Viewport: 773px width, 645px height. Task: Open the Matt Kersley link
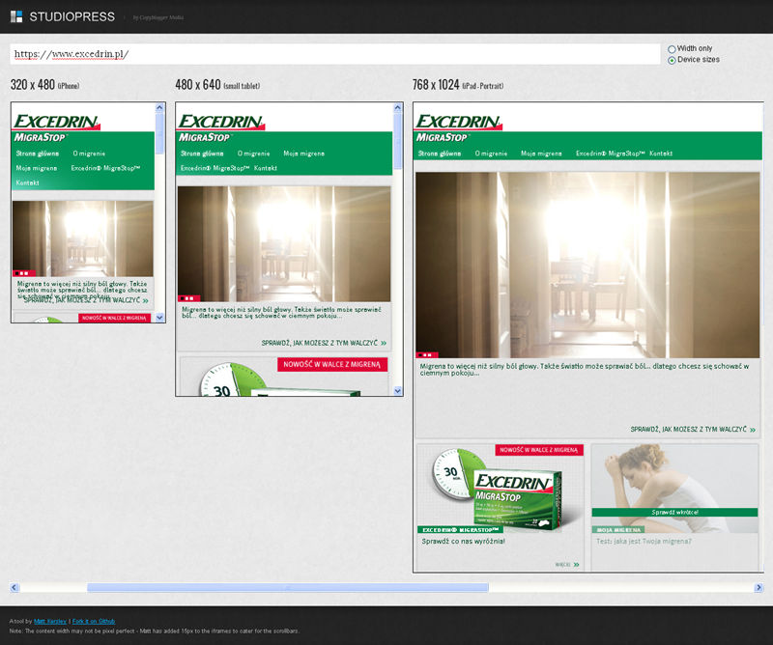coord(50,622)
